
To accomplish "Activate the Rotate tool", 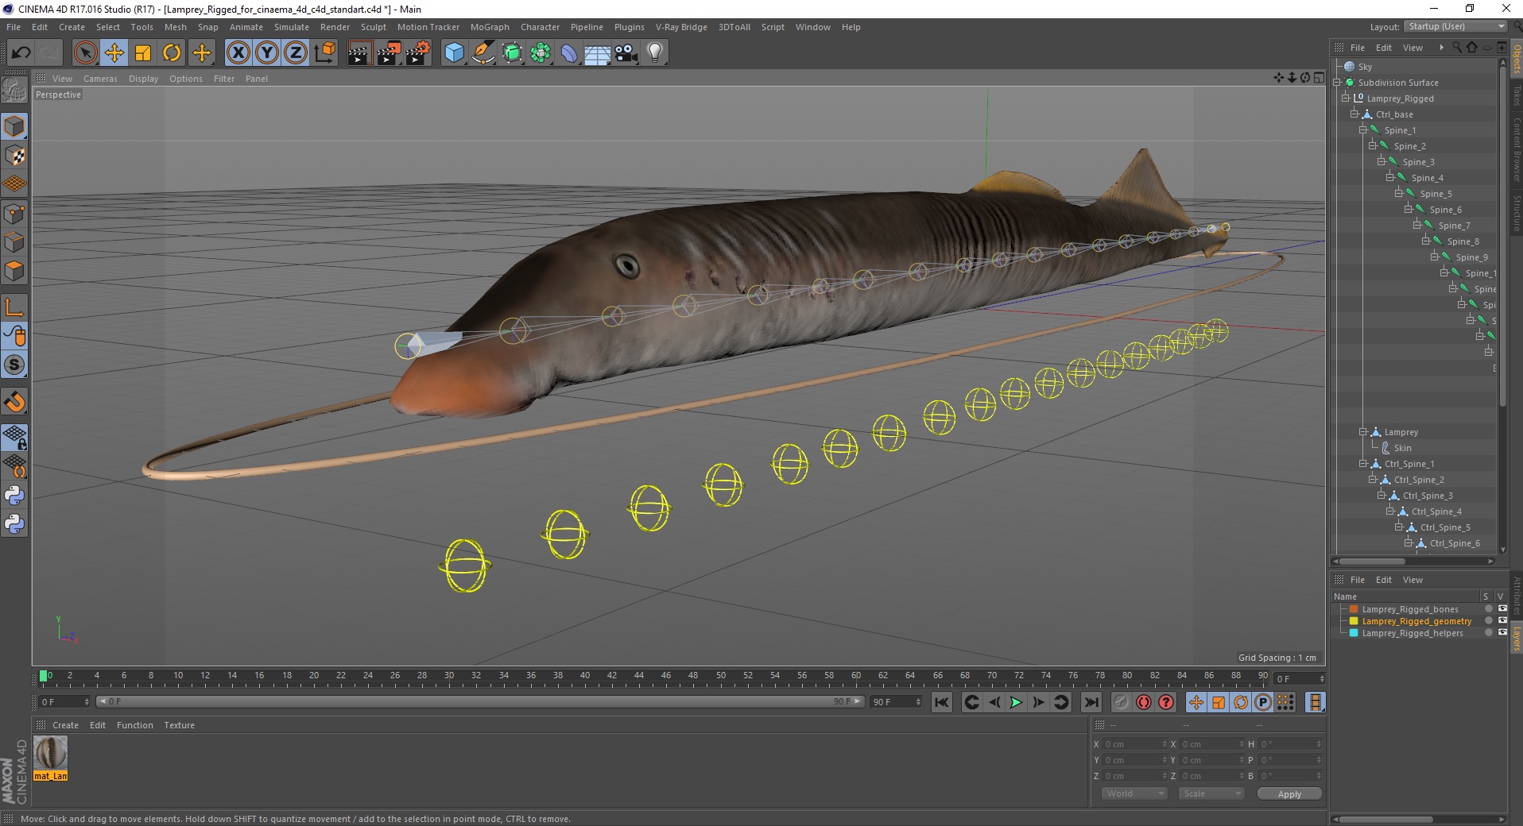I will (x=172, y=53).
